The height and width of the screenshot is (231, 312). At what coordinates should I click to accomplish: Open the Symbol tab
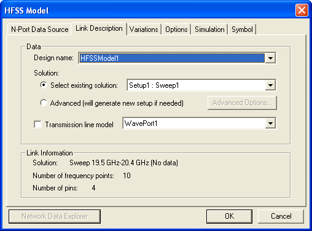click(242, 29)
